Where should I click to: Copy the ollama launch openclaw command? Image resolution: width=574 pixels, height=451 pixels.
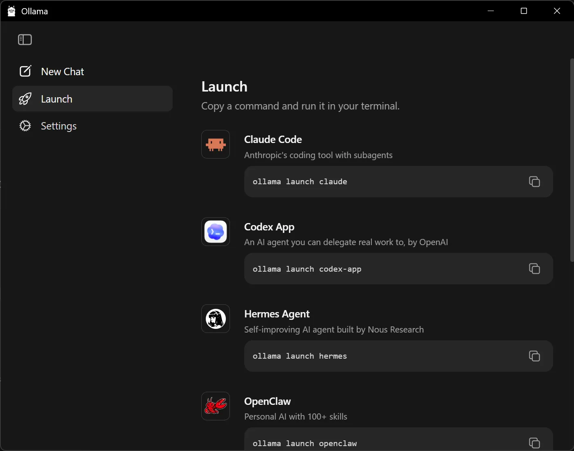point(534,443)
